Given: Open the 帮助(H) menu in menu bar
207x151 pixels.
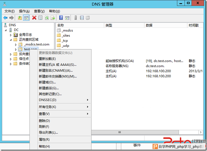Looking at the screenshot, I should click(55, 11).
